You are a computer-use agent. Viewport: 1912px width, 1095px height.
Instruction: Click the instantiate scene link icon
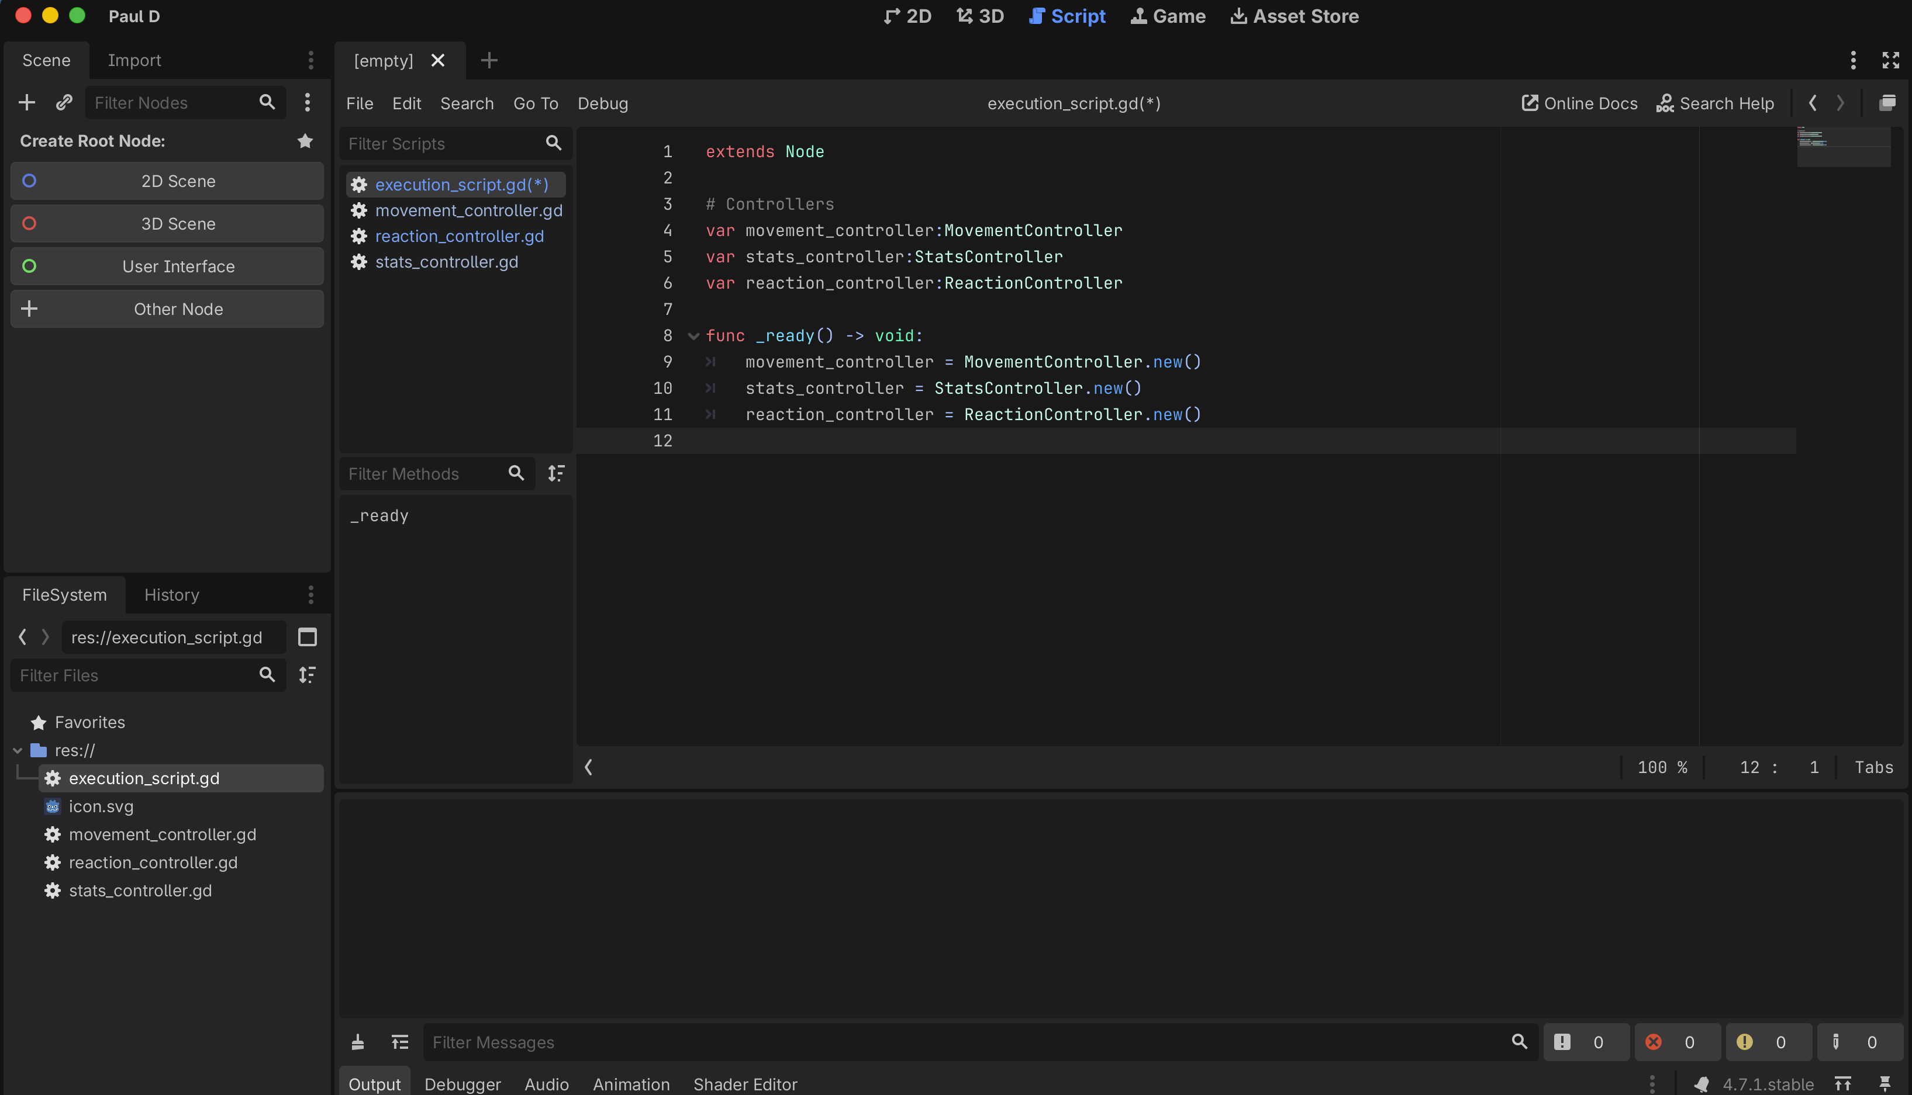(64, 102)
